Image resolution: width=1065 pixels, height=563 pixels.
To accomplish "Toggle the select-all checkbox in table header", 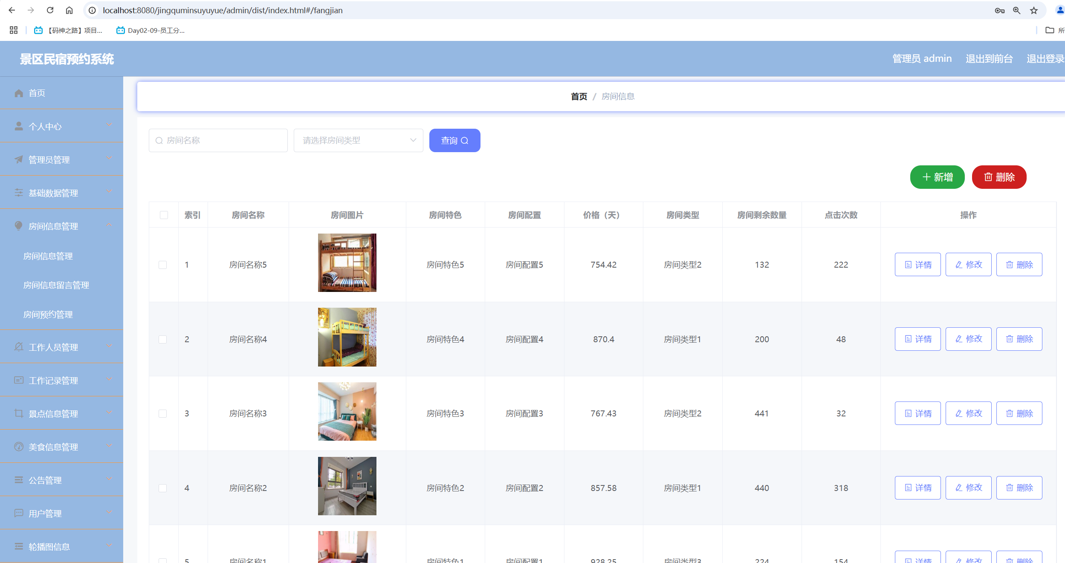I will click(x=164, y=215).
